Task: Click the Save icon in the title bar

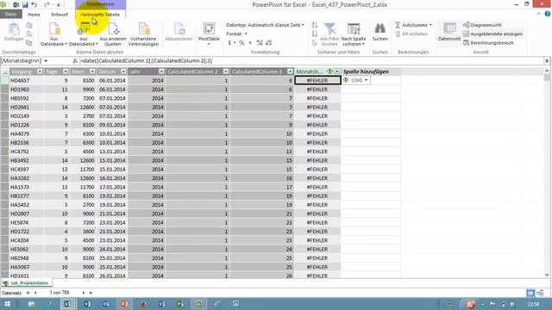Action: click(x=25, y=5)
